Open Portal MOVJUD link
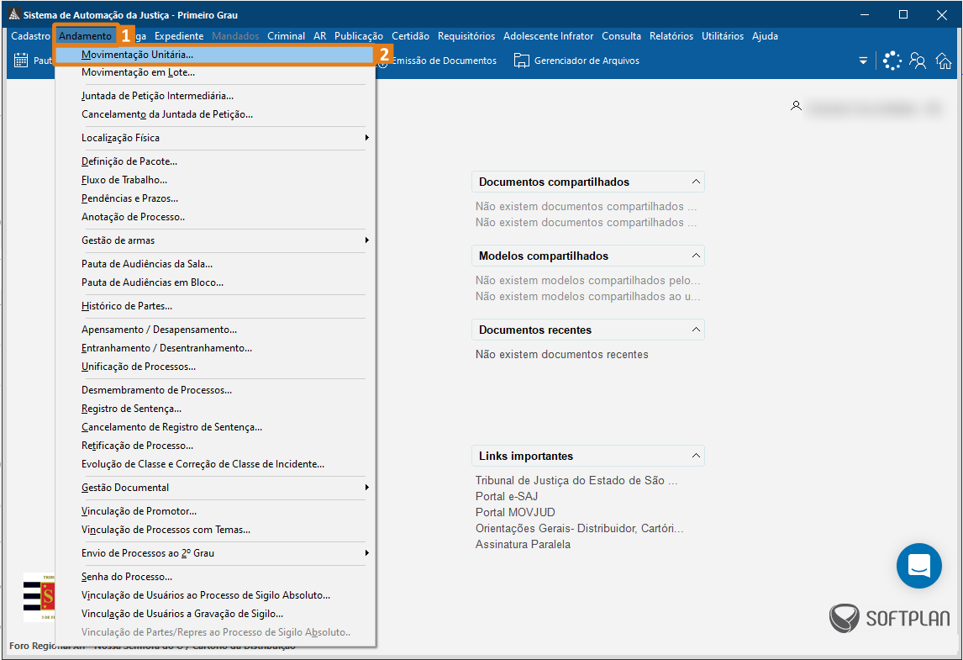Viewport: 963px width, 660px height. coord(515,513)
